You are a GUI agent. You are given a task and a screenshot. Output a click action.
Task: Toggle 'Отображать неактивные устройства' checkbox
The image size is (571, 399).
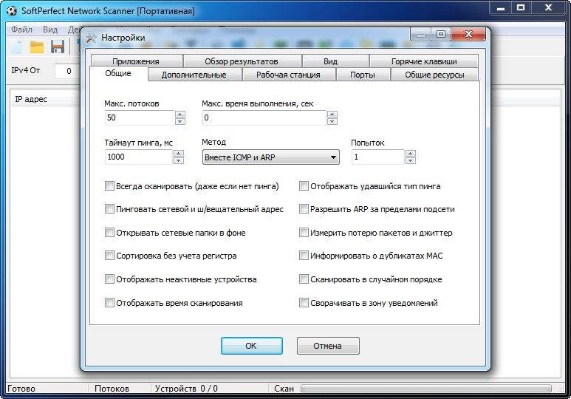(109, 279)
